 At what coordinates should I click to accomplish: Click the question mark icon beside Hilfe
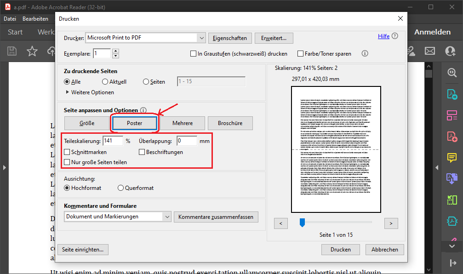coord(395,36)
